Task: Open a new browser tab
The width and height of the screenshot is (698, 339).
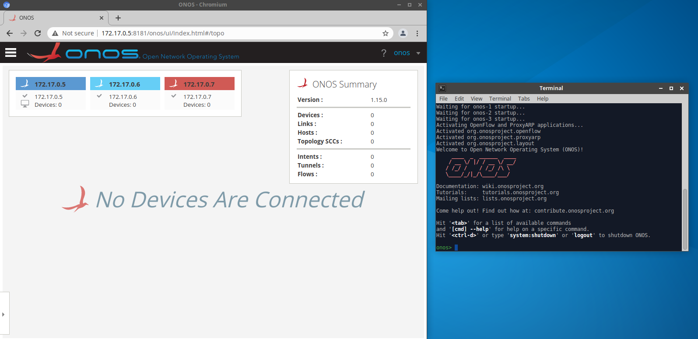Action: point(118,18)
